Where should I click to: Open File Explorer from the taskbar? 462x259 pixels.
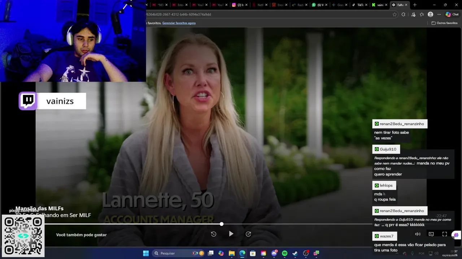pos(232,253)
